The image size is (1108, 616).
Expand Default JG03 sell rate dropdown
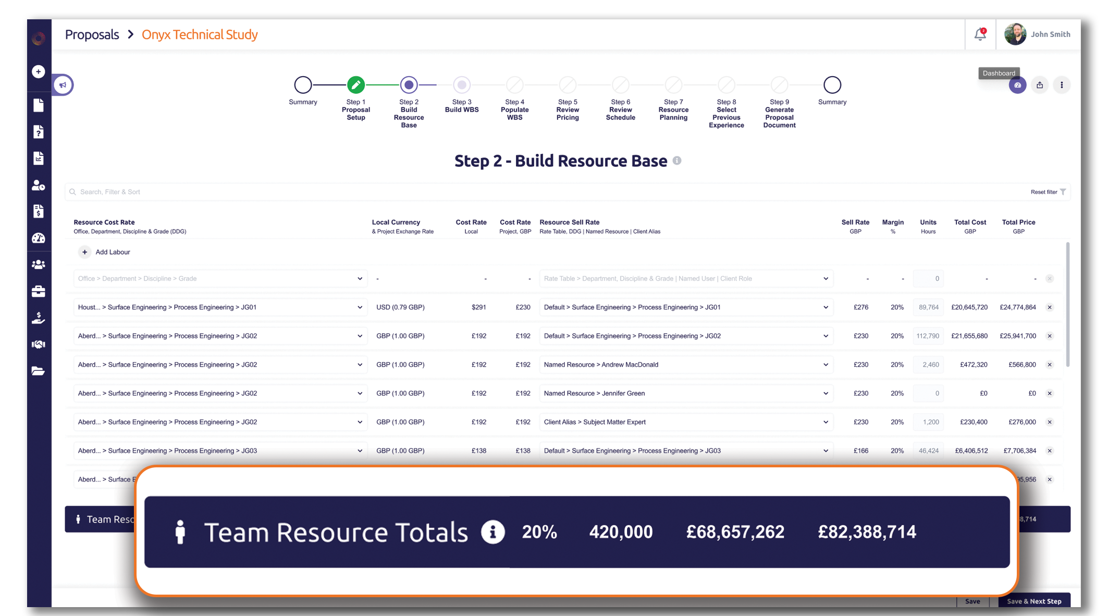pos(686,451)
